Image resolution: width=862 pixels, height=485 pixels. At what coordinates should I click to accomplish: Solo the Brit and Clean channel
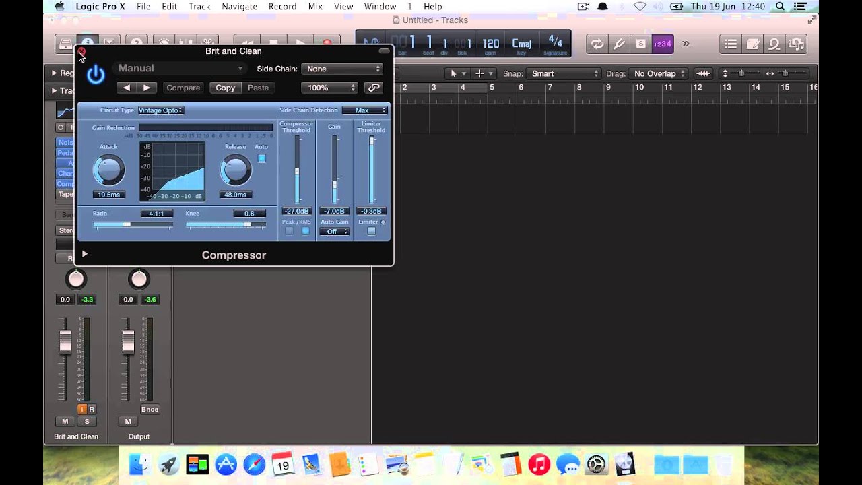click(87, 421)
